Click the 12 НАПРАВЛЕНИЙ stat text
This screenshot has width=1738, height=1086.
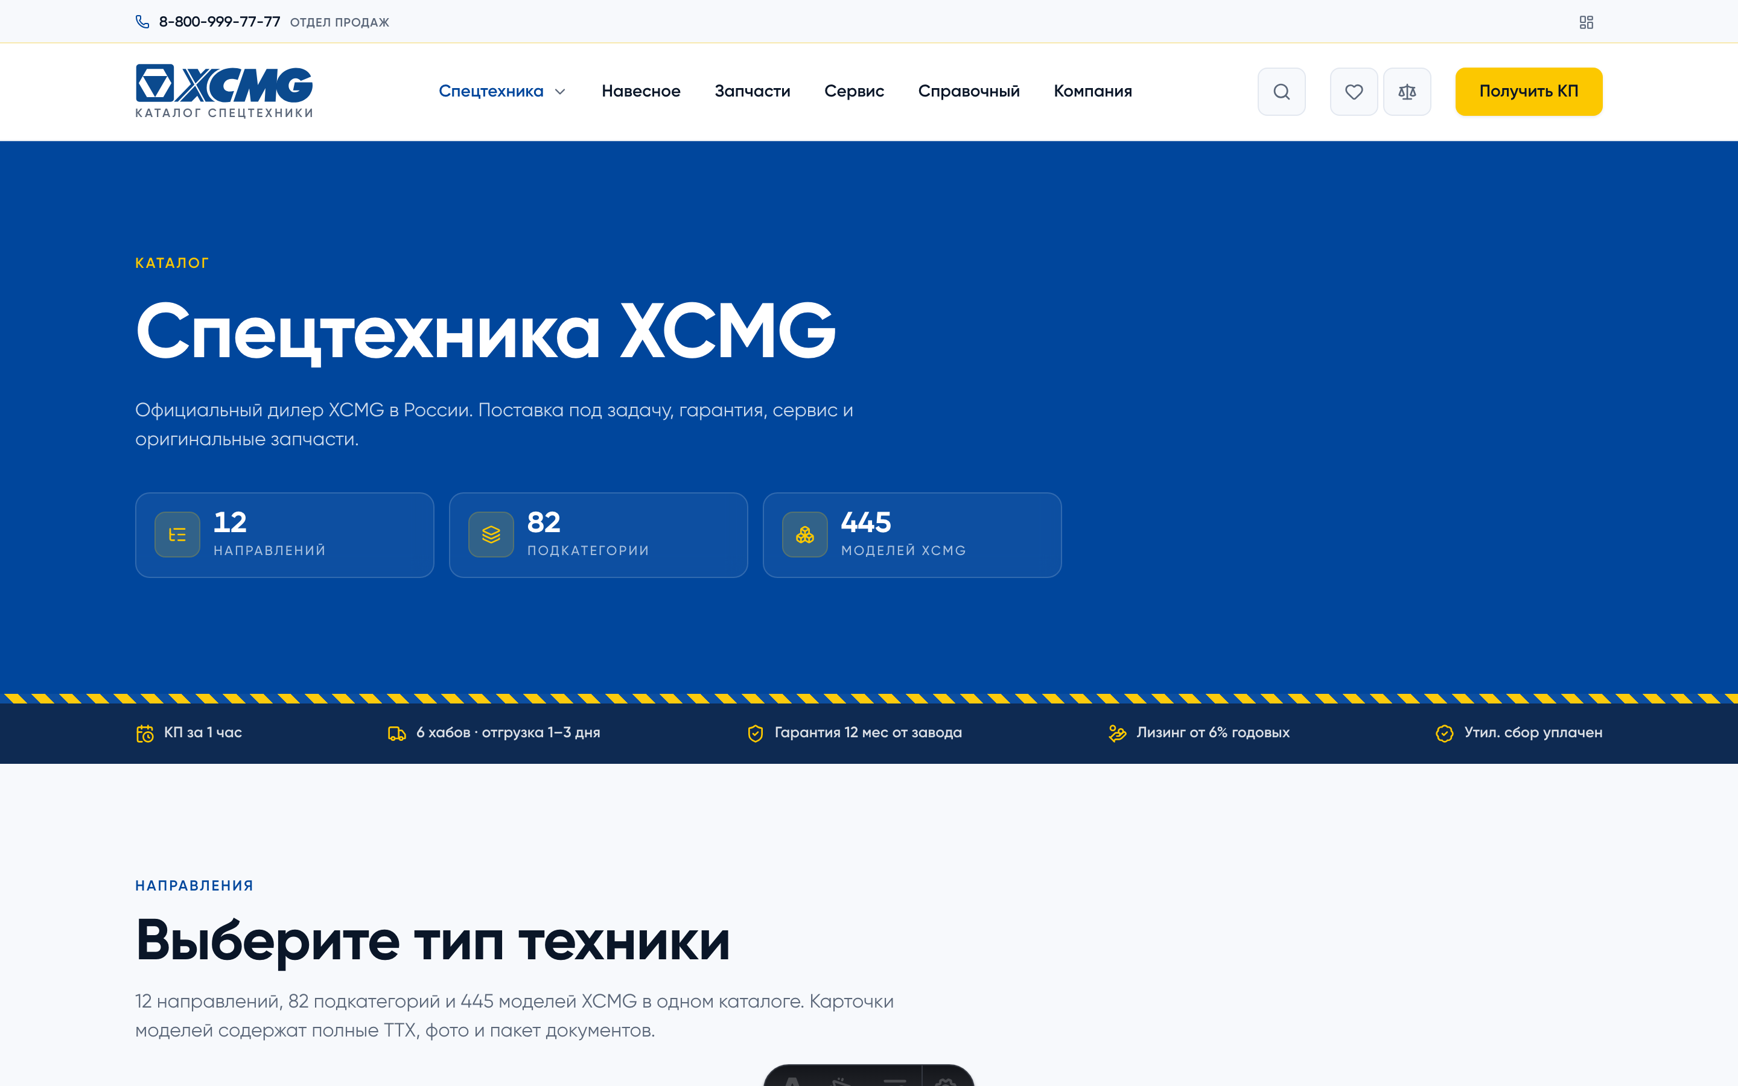(x=269, y=533)
